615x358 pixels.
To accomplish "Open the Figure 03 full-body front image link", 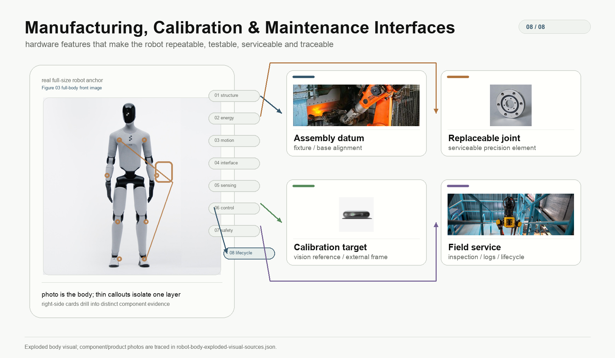I will click(x=72, y=88).
